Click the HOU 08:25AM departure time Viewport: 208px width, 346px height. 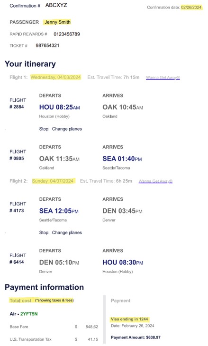(x=60, y=107)
